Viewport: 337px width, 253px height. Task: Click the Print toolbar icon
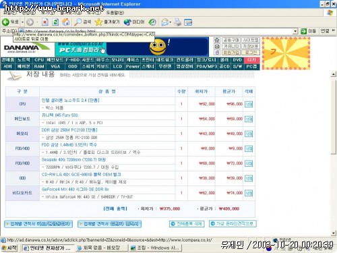click(x=177, y=22)
